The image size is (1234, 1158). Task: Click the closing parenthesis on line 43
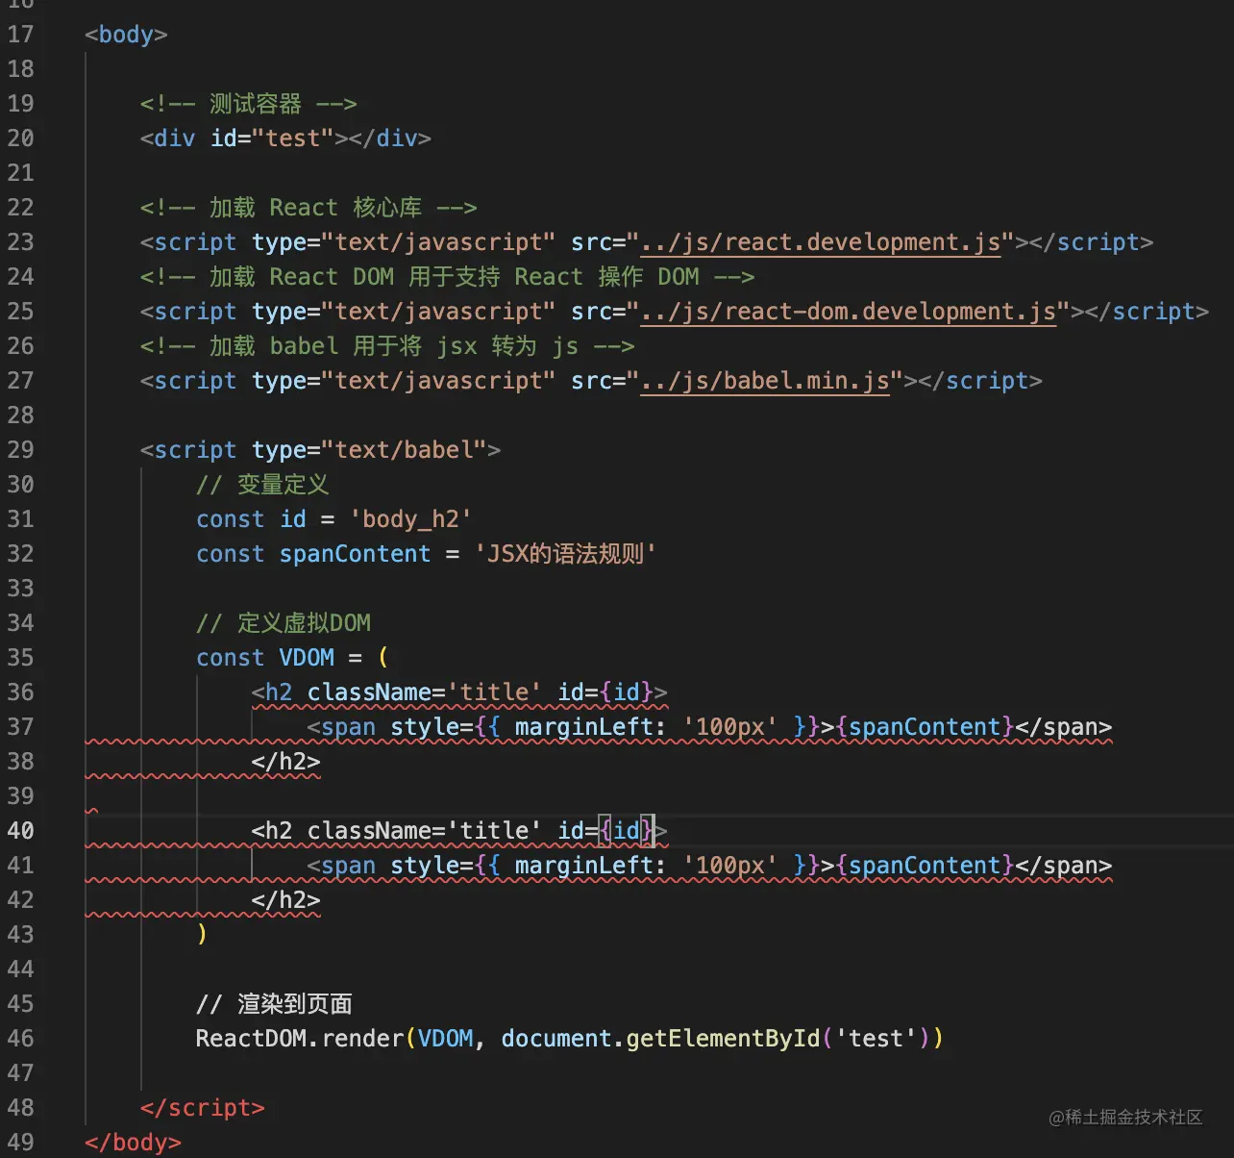202,935
